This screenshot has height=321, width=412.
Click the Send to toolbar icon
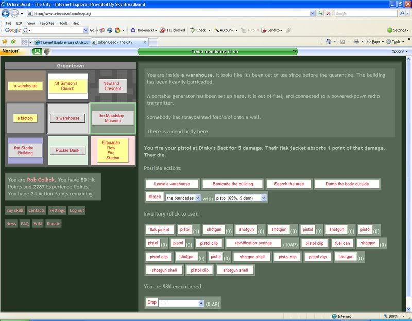(264, 30)
